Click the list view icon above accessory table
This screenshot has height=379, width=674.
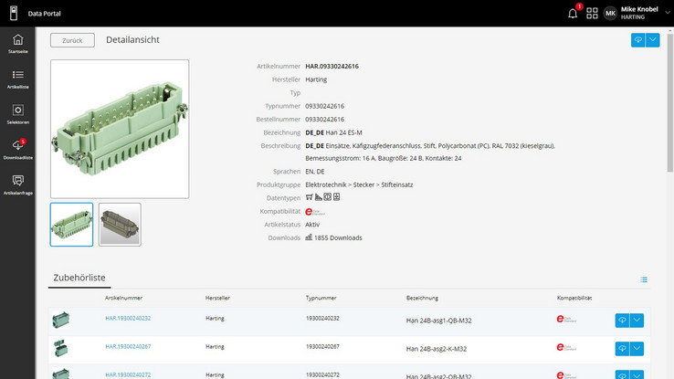pyautogui.click(x=644, y=279)
